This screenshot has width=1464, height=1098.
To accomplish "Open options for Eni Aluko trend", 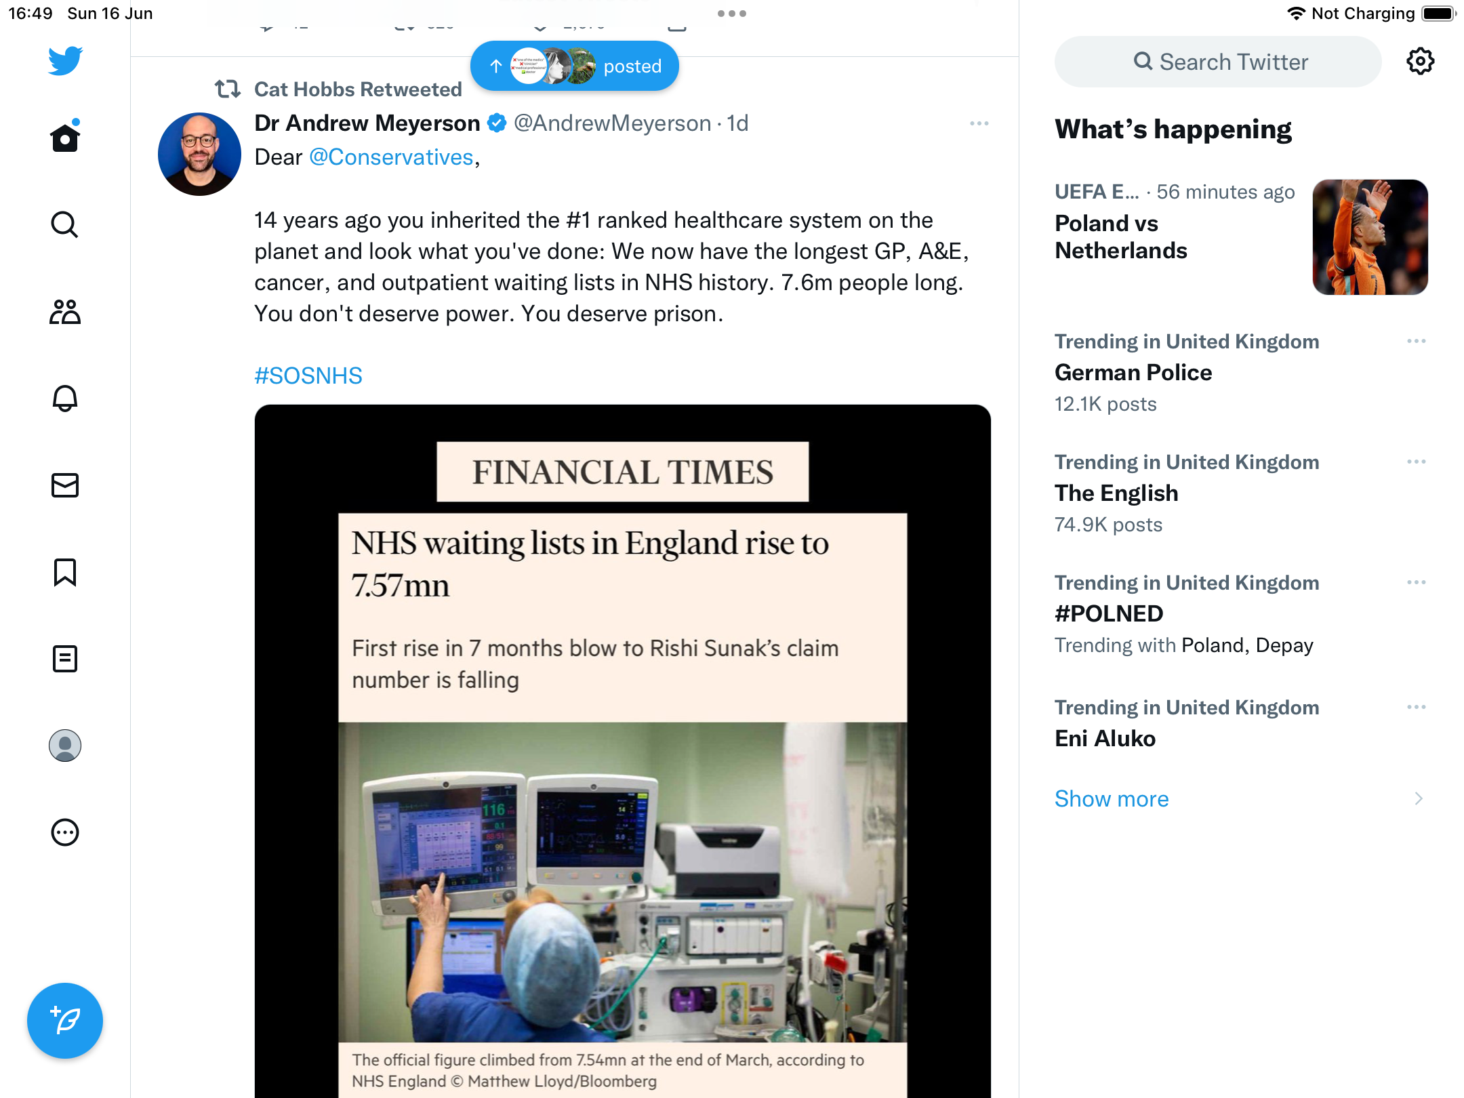I will click(1416, 707).
